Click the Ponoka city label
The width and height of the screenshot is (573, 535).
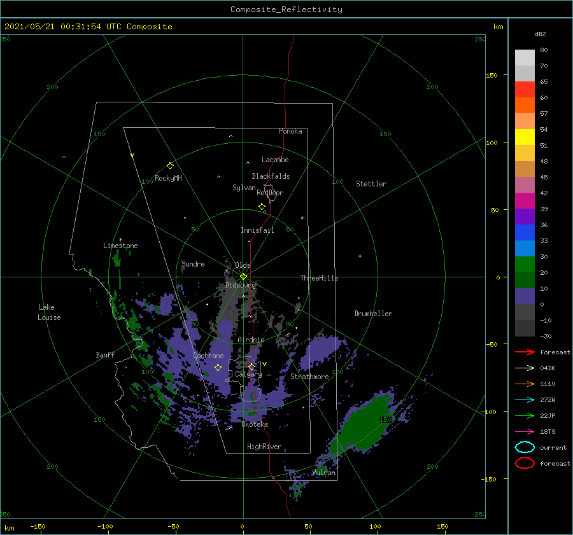click(x=290, y=131)
